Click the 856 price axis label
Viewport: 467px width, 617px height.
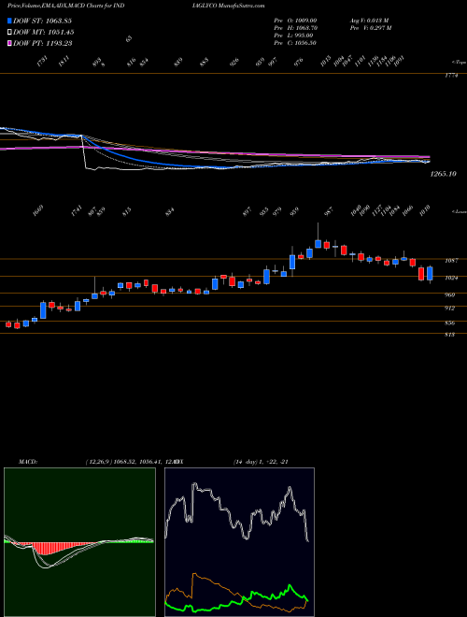pos(449,323)
